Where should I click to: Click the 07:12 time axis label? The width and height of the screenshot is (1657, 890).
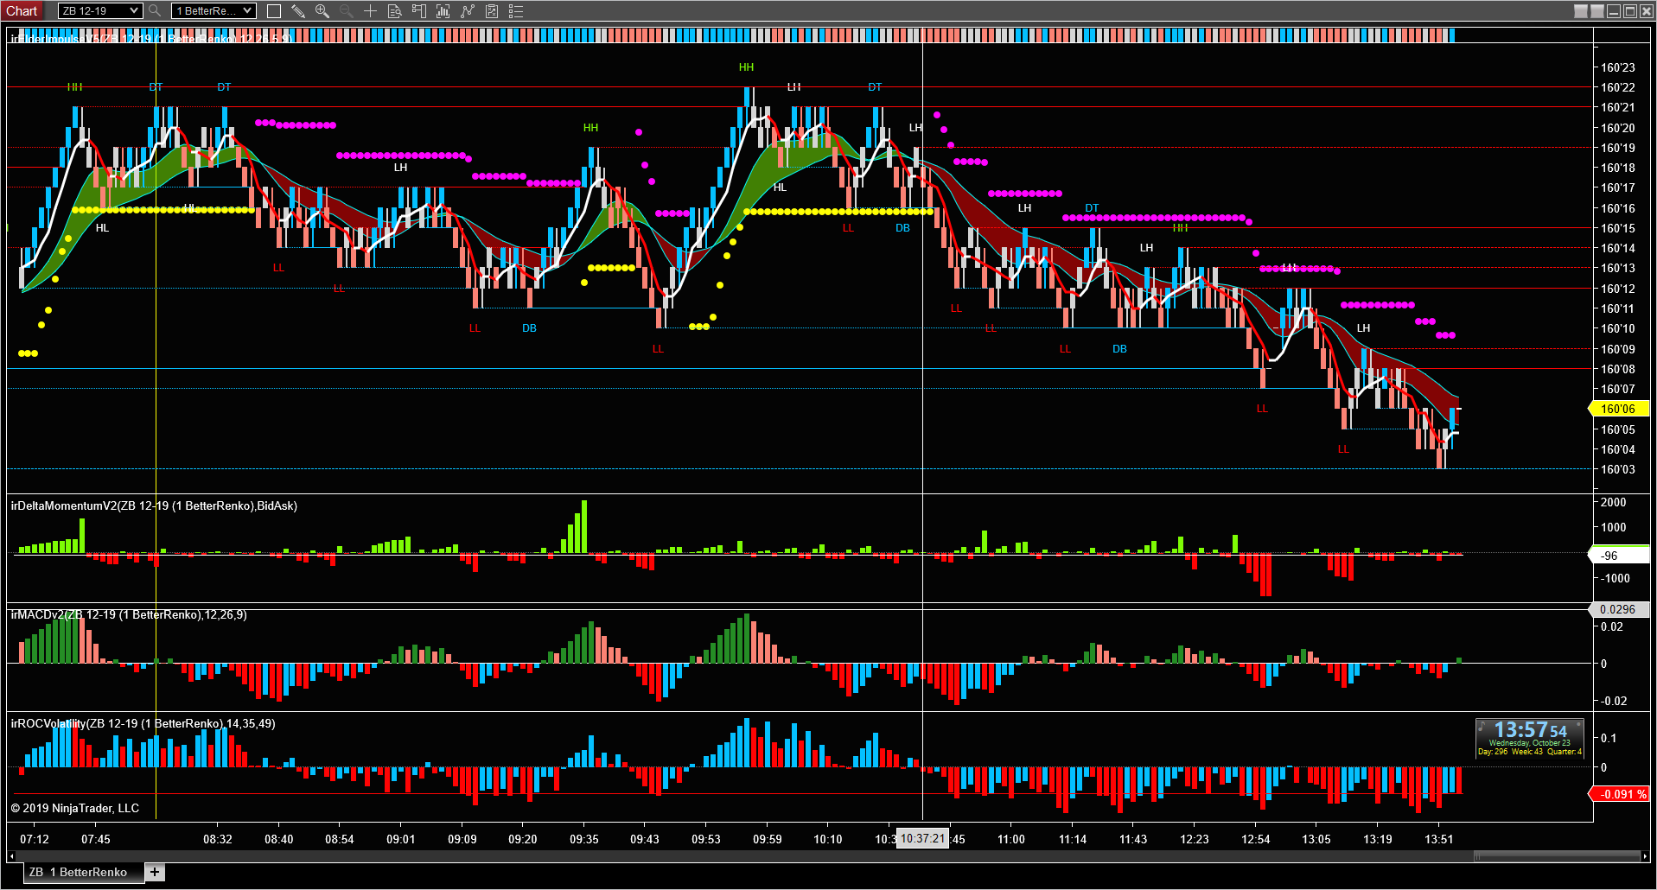coord(35,839)
